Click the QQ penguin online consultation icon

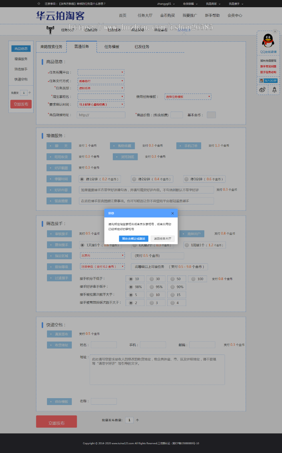[x=268, y=41]
